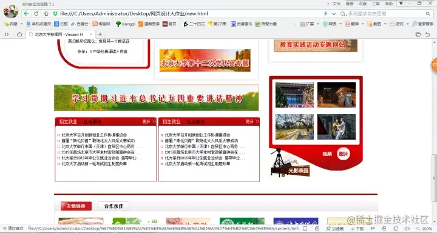The width and height of the screenshot is (437, 233).
Task: Click the 网银 online banking icon
Action: click(x=330, y=24)
